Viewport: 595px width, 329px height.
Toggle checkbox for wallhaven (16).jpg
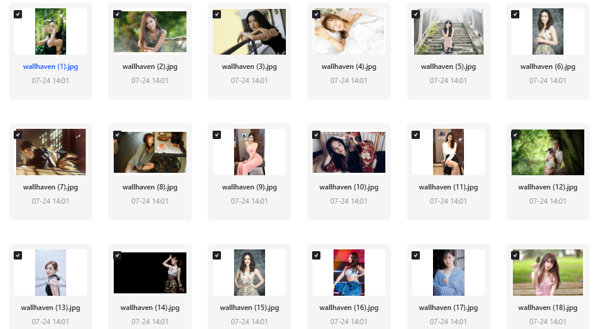(316, 255)
